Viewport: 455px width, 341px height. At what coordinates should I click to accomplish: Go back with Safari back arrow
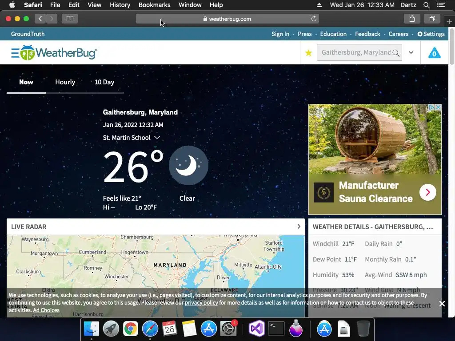coord(40,19)
